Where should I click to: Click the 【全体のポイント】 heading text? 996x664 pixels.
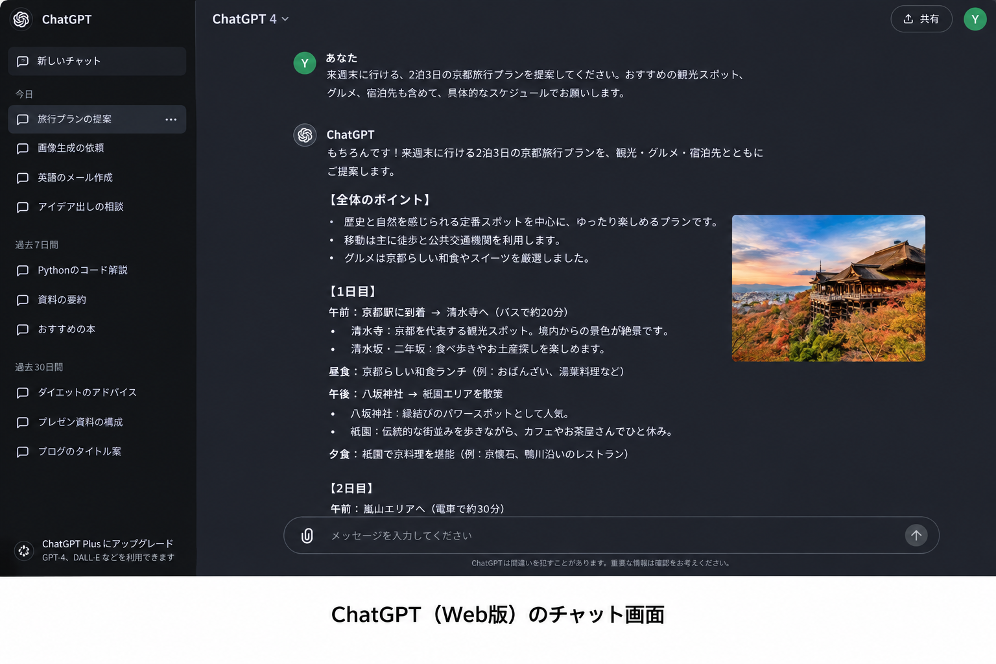pos(379,200)
